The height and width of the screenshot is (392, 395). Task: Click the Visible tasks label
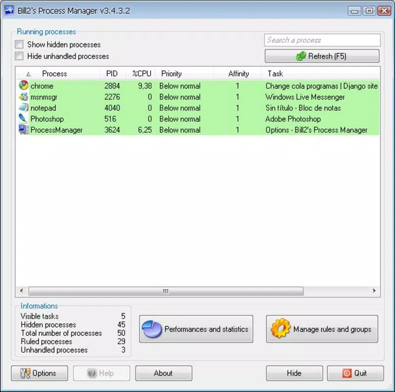40,316
